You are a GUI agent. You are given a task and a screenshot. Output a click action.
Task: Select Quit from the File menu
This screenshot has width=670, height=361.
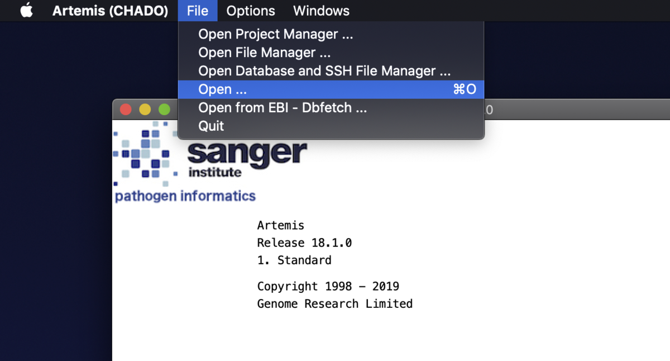point(331,126)
